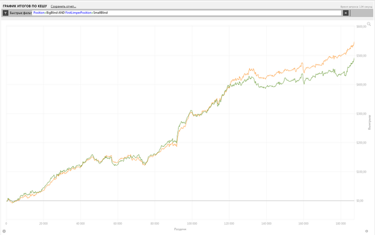Click the 'Время запроса' query time text
This screenshot has height=235, width=375.
coord(356,7)
